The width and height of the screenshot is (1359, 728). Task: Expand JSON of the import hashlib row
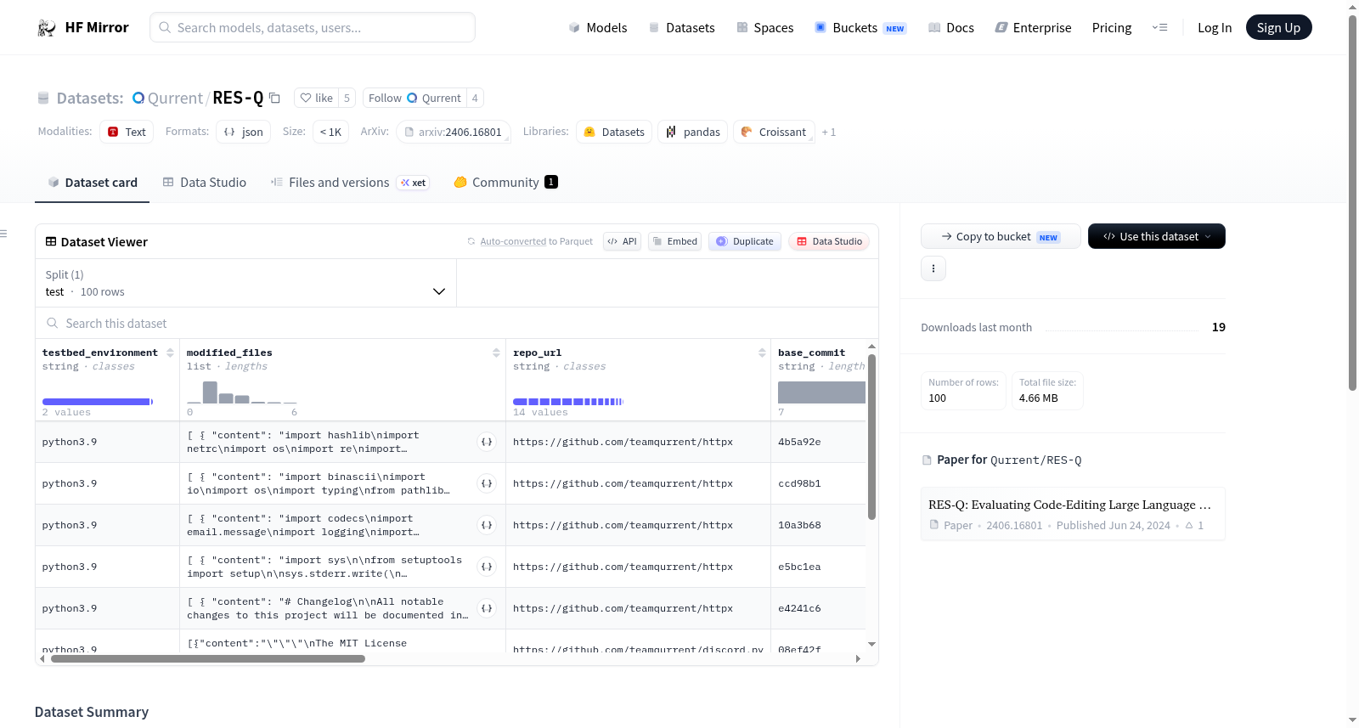pos(487,442)
